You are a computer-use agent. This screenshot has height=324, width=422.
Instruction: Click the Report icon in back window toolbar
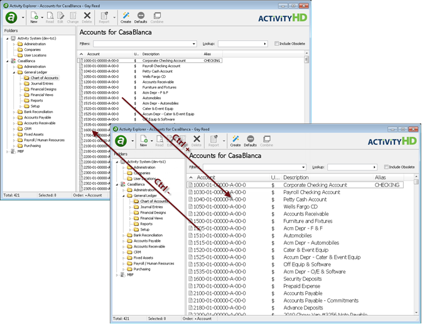point(104,17)
